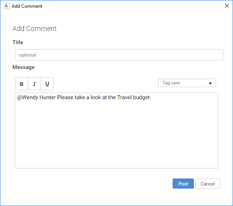
Task: Close the Add Comment dialog window
Action: (227, 6)
